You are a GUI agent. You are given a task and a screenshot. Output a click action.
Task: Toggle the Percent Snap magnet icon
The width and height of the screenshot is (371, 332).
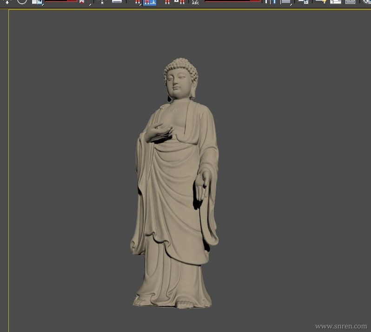click(167, 2)
